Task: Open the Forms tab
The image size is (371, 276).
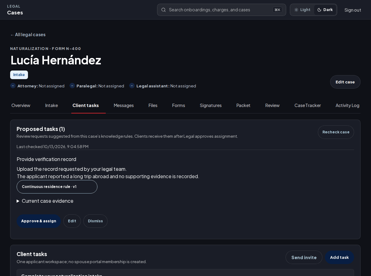Action: (x=179, y=105)
